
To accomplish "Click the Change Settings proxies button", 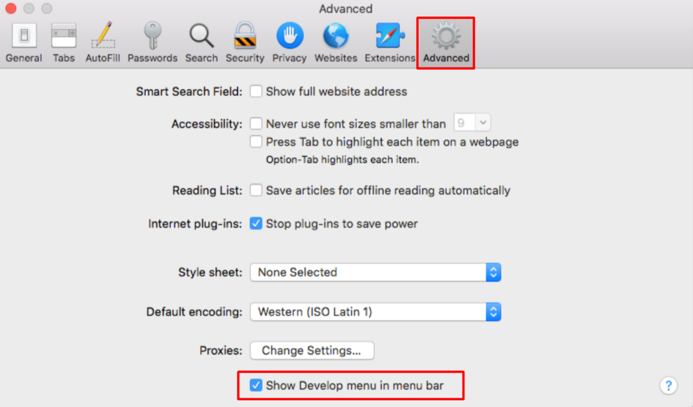I will (x=311, y=351).
